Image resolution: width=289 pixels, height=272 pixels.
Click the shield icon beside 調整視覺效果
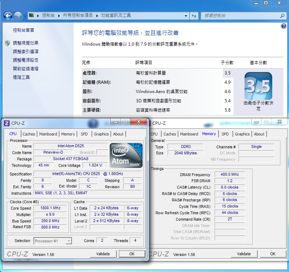click(7, 43)
